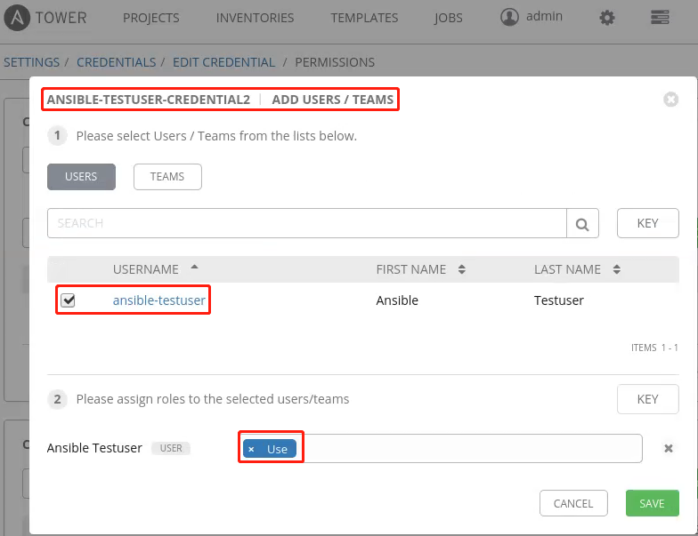Delete the Ansible Testuser role row
Screen dimensions: 698x536
click(669, 449)
